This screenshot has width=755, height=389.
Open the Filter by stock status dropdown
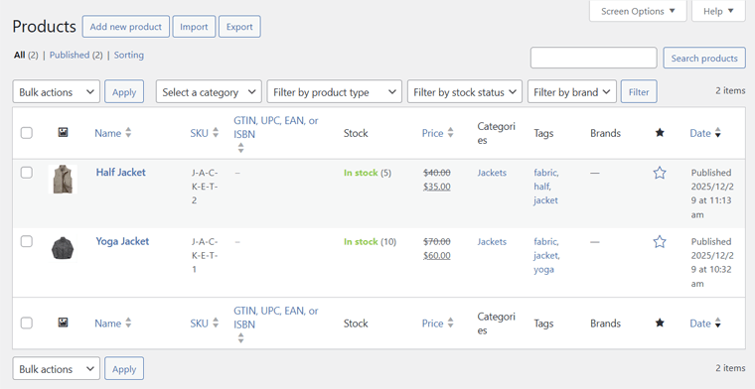click(x=465, y=92)
